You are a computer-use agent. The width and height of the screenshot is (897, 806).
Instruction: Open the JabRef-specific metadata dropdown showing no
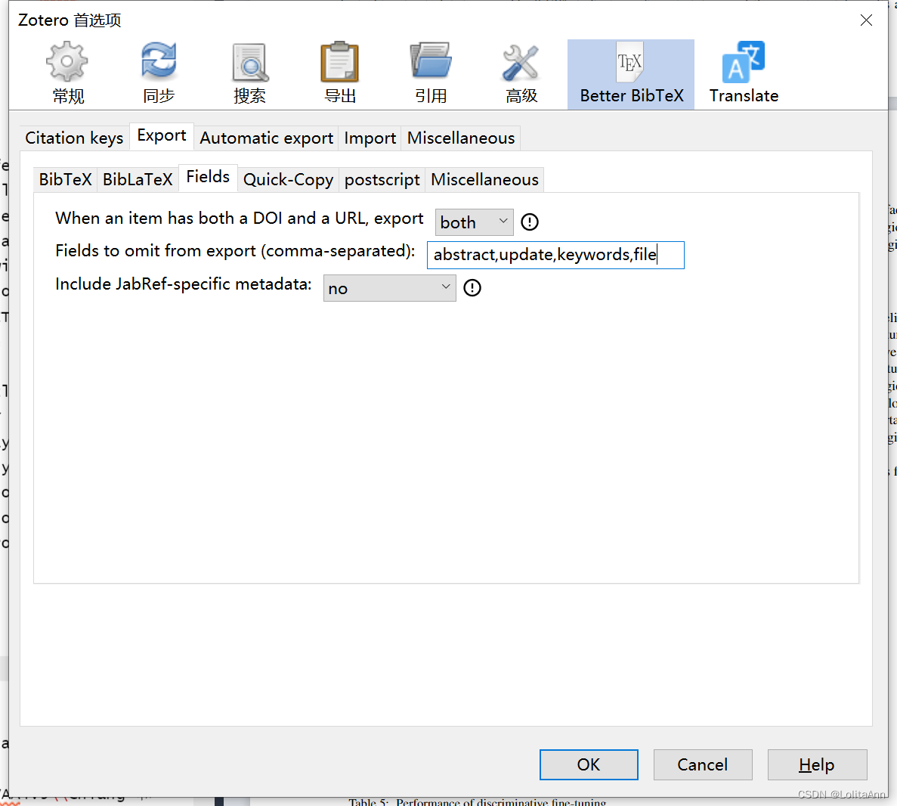coord(390,288)
